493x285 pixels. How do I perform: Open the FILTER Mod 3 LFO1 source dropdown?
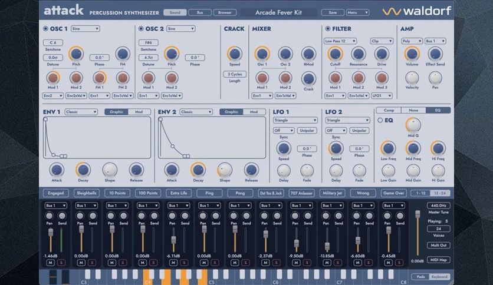tap(382, 96)
